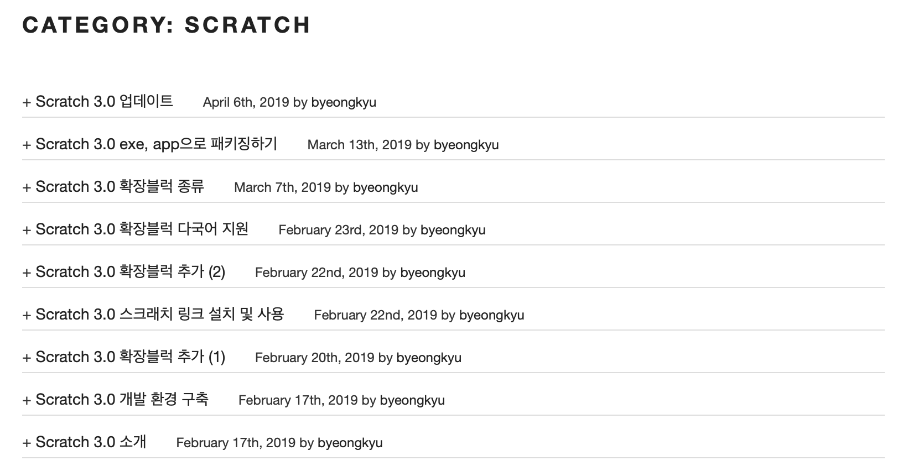Screen dimensions: 903x471
Task: Expand the plus sign beside Scratch 3.0 업데이트
Action: pos(27,103)
